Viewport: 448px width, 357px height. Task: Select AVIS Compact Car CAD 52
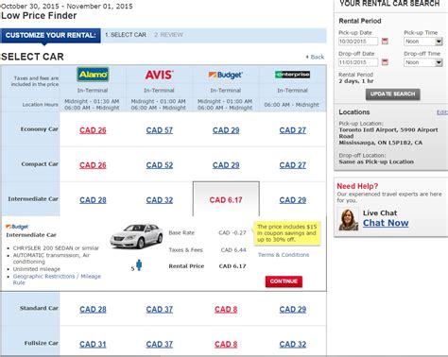click(160, 165)
